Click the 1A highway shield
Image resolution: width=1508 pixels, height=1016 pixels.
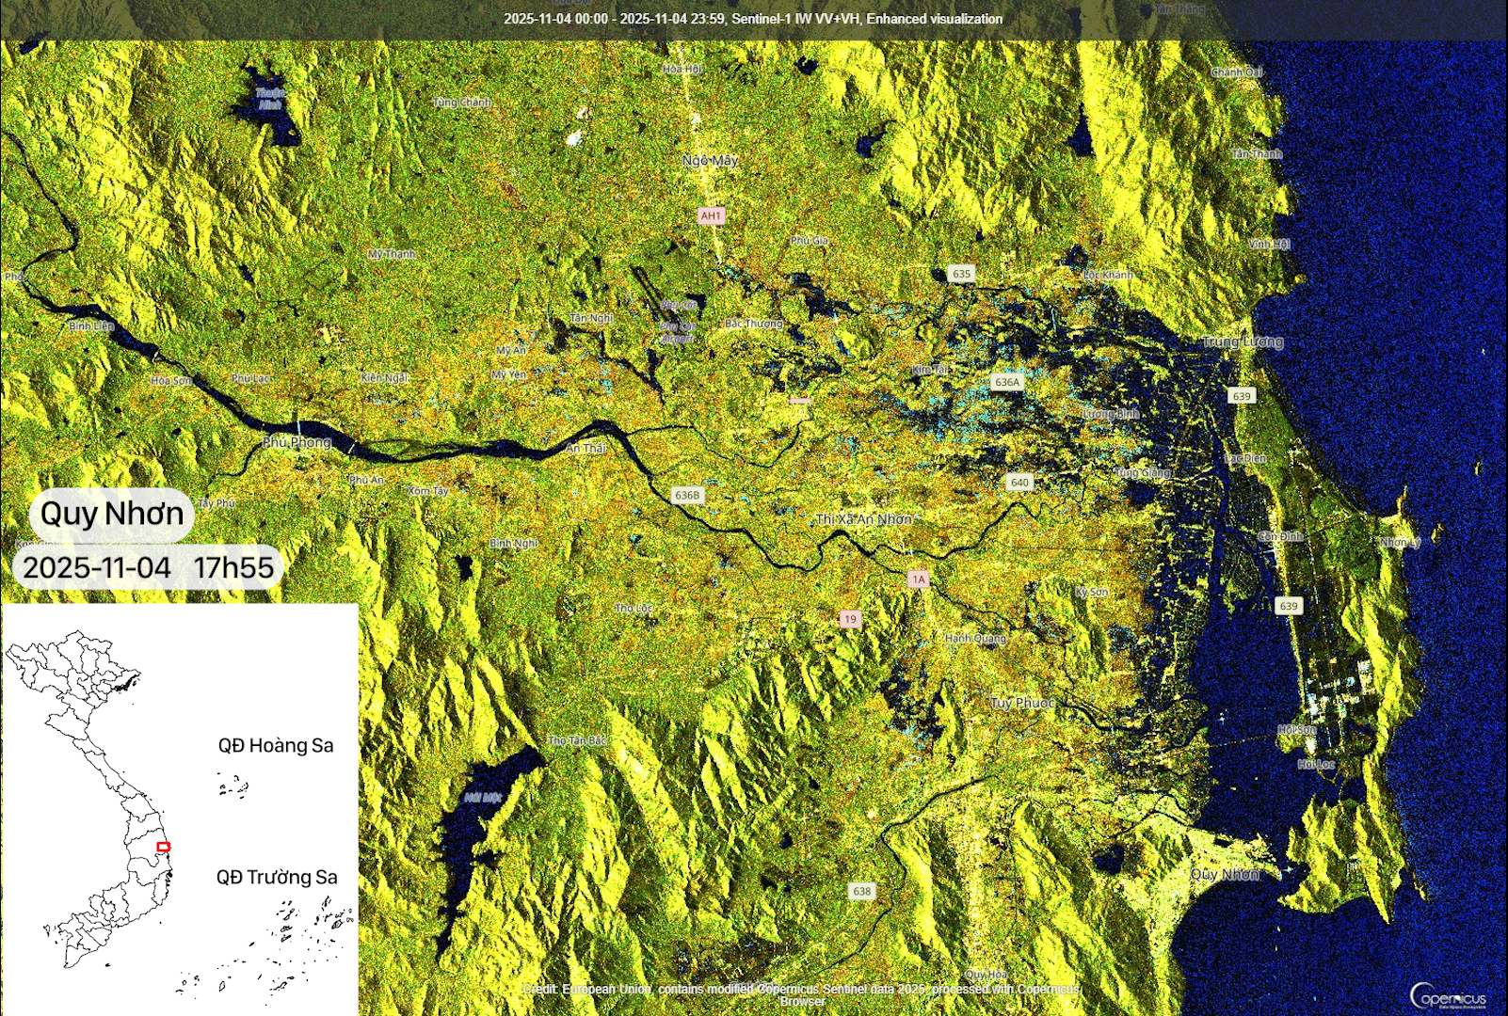(919, 579)
